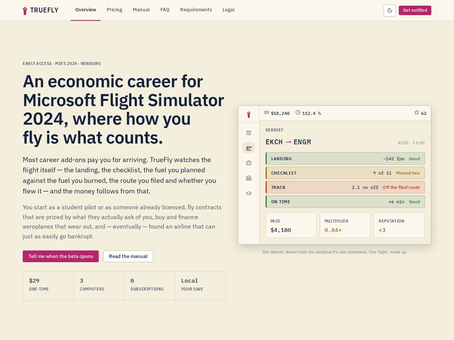Click the clock icon beside 112.4 h

[298, 113]
